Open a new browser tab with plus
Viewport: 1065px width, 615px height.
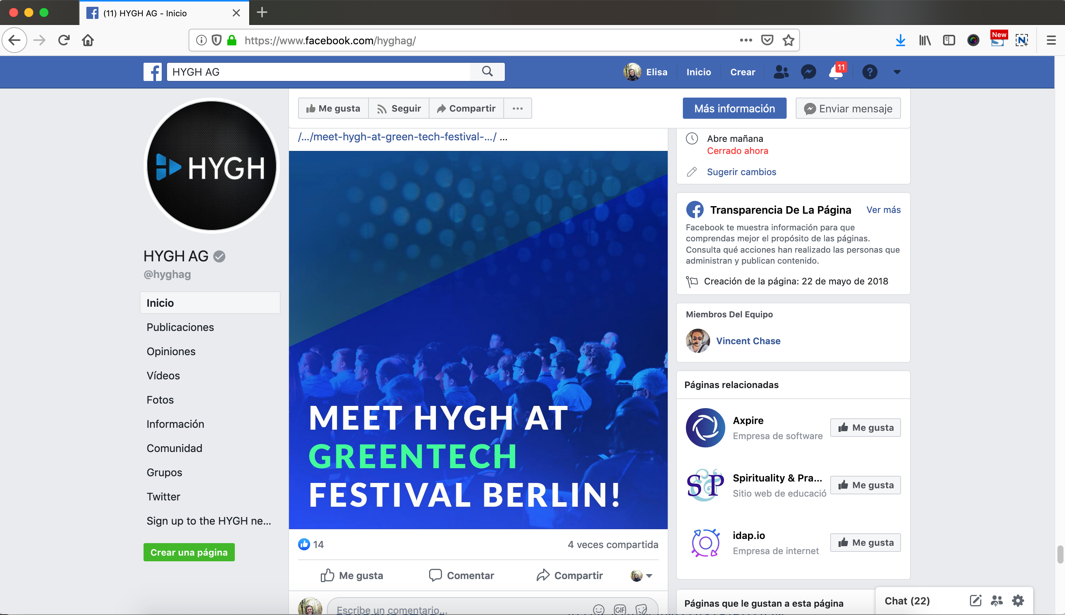(262, 12)
